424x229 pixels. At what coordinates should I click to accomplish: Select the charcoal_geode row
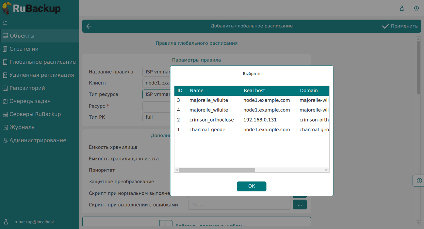point(207,130)
